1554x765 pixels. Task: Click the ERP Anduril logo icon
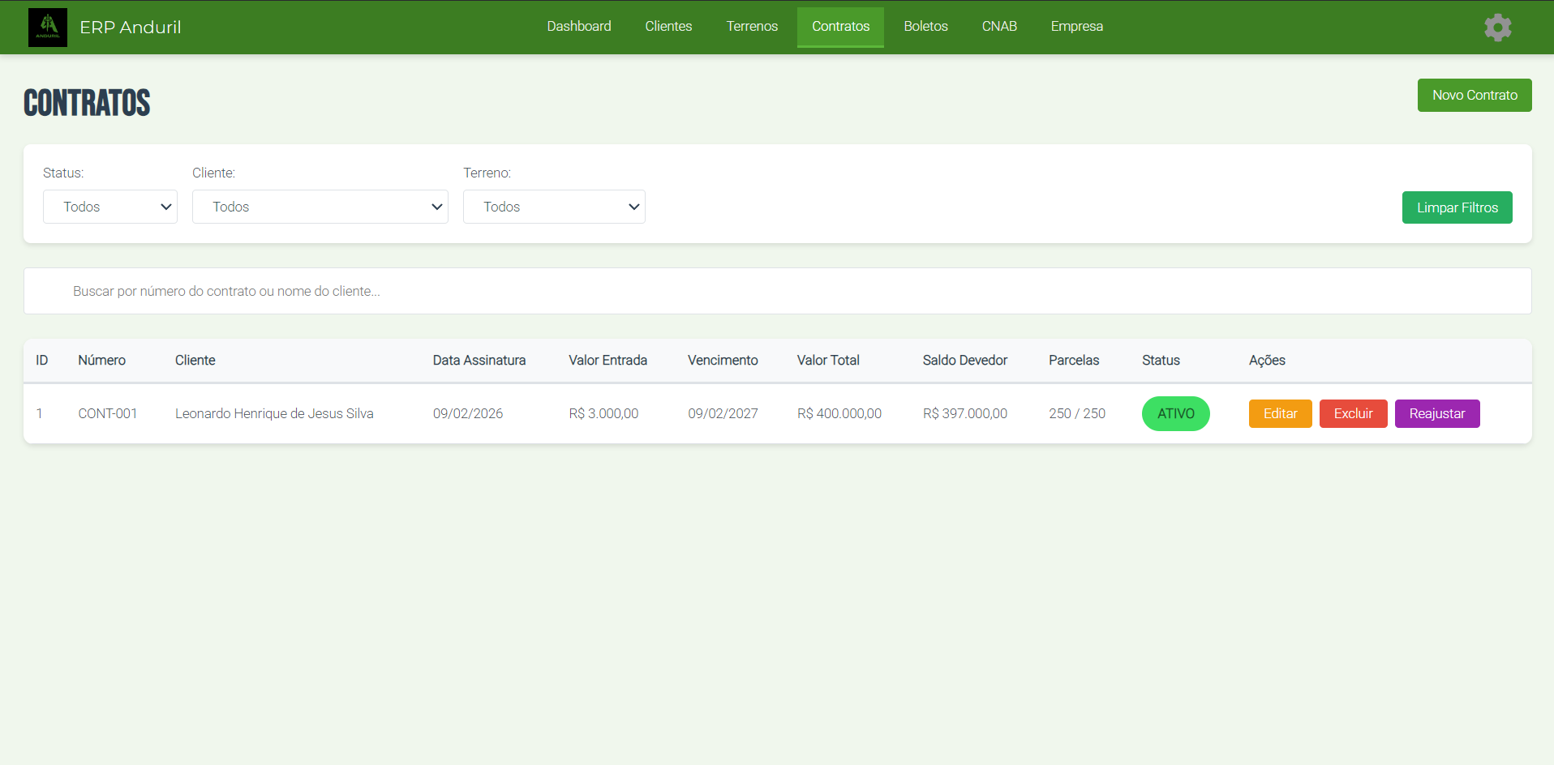[x=48, y=28]
